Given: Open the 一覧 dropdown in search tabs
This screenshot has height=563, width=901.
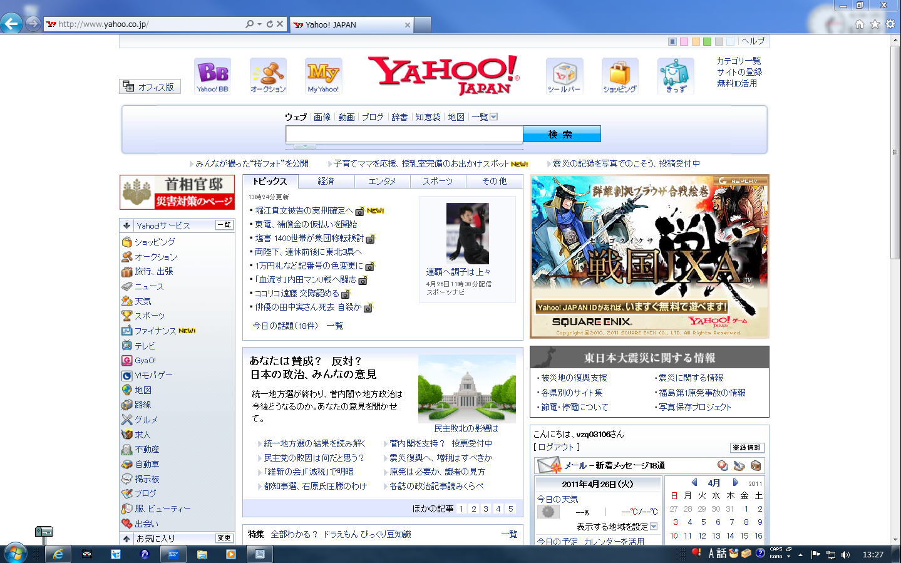Looking at the screenshot, I should 493,117.
